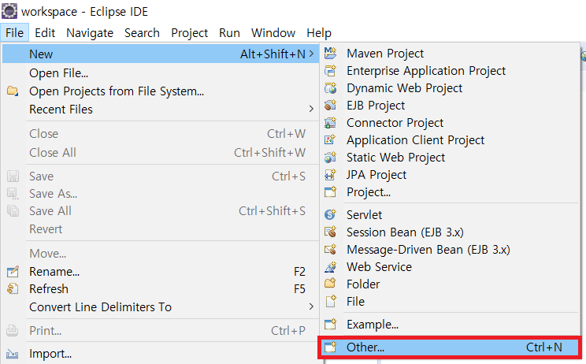Click the new Folder icon
Viewport: 586px width, 364px height.
coord(330,284)
